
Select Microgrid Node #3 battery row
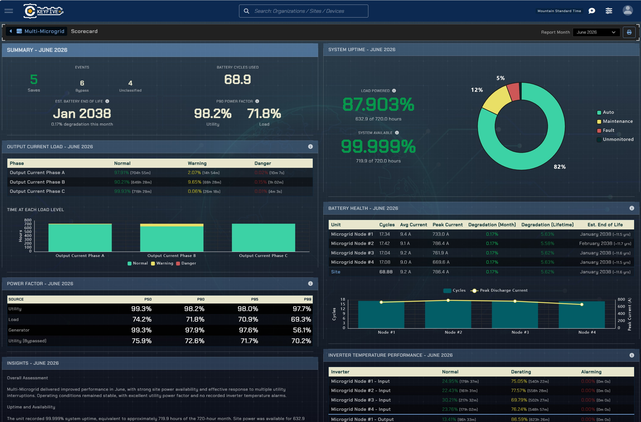tap(481, 253)
